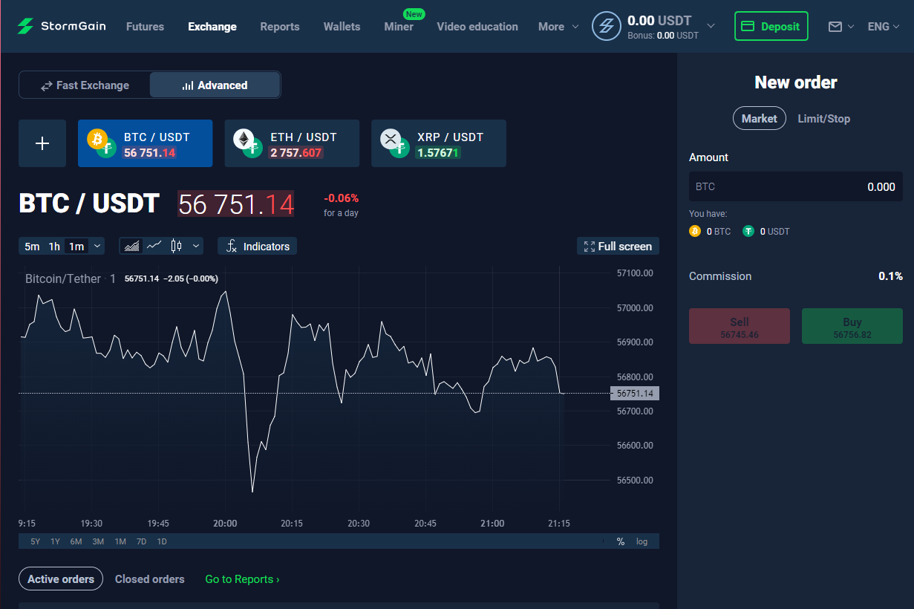Open the Wallets page
Screen dimensions: 914x609
pyautogui.click(x=342, y=27)
